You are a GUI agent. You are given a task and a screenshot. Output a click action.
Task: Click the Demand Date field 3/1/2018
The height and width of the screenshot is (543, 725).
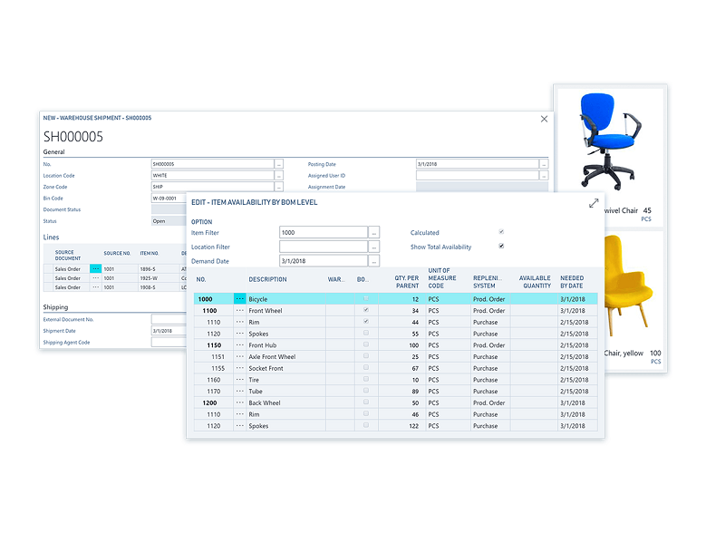(324, 261)
